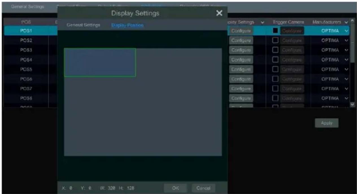Viewport: 357px width, 194px height.
Task: Cancel the Display Settings dialog
Action: [203, 188]
